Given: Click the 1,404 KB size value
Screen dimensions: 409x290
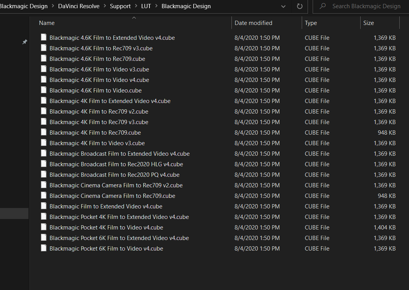Looking at the screenshot, I should (385, 227).
